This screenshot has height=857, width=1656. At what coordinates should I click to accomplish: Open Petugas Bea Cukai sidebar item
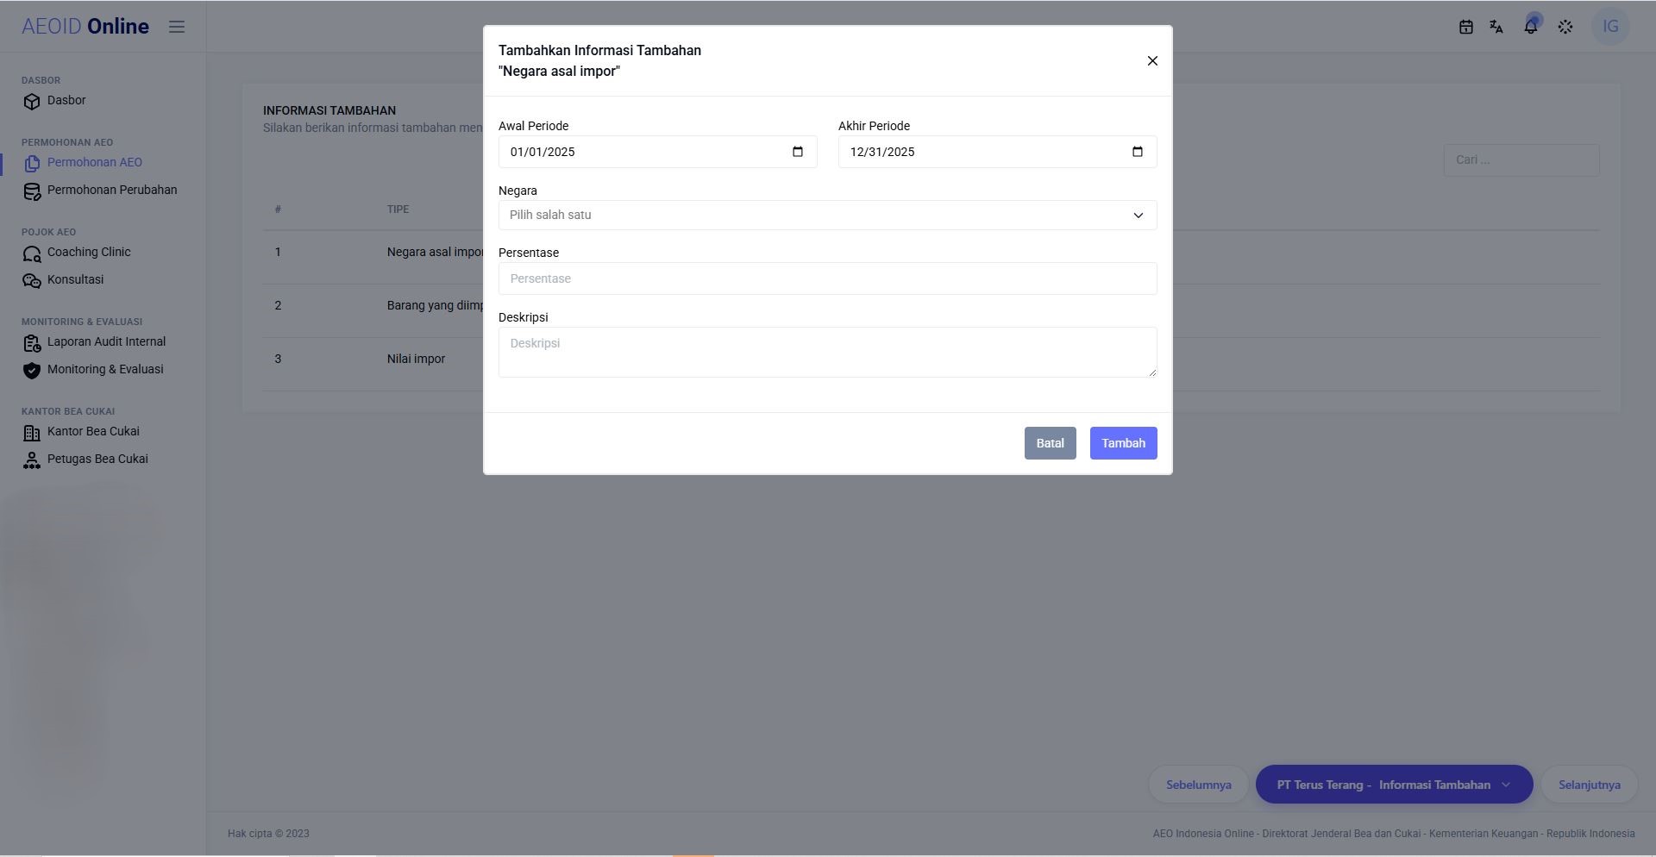pyautogui.click(x=97, y=460)
